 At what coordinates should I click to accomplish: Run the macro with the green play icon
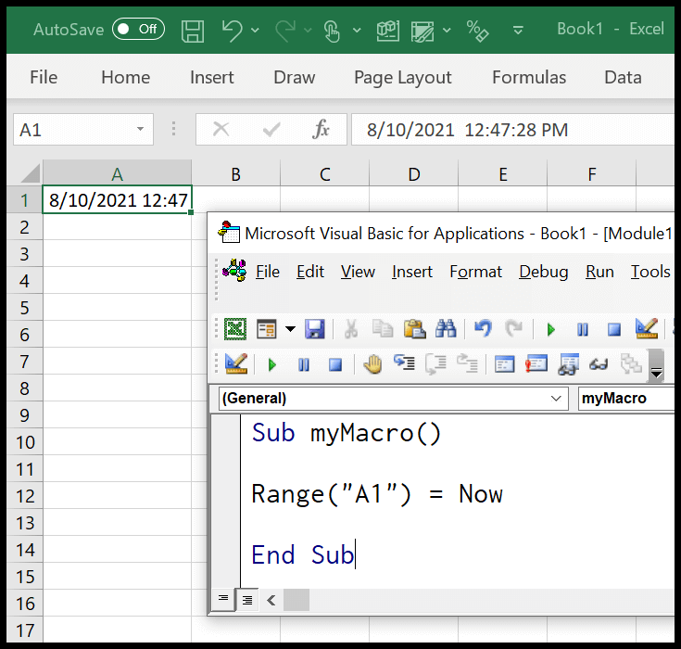(x=550, y=329)
